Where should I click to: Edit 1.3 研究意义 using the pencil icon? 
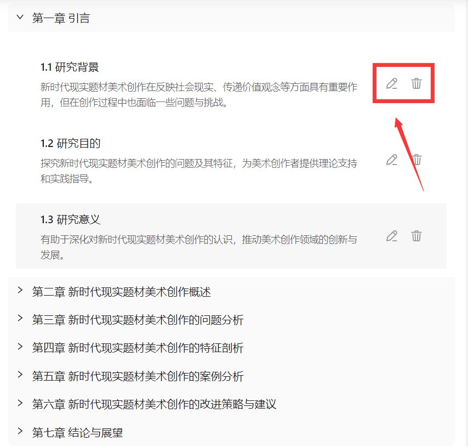[x=392, y=236]
